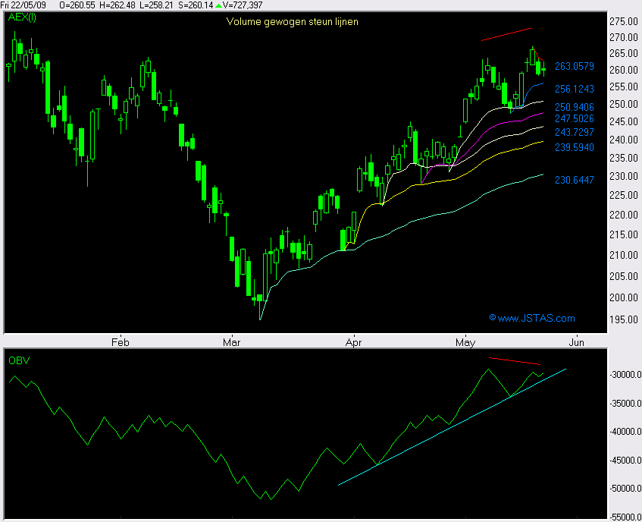Image resolution: width=642 pixels, height=522 pixels.
Task: Click the 230.6447 support level label
Action: (574, 180)
